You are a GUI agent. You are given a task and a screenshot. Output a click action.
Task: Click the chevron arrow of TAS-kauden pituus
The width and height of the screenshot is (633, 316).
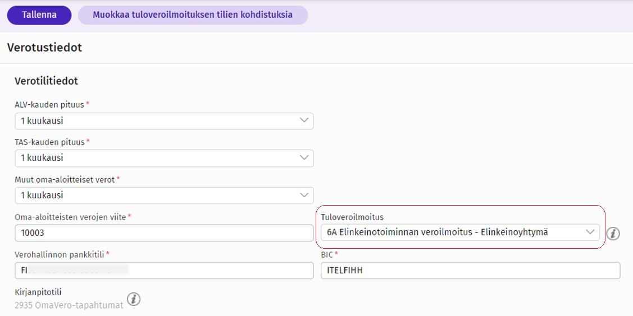point(304,158)
